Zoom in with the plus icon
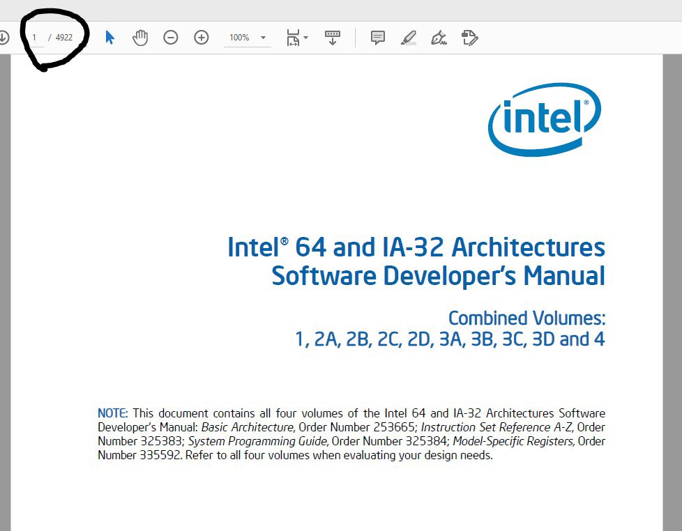 point(201,38)
